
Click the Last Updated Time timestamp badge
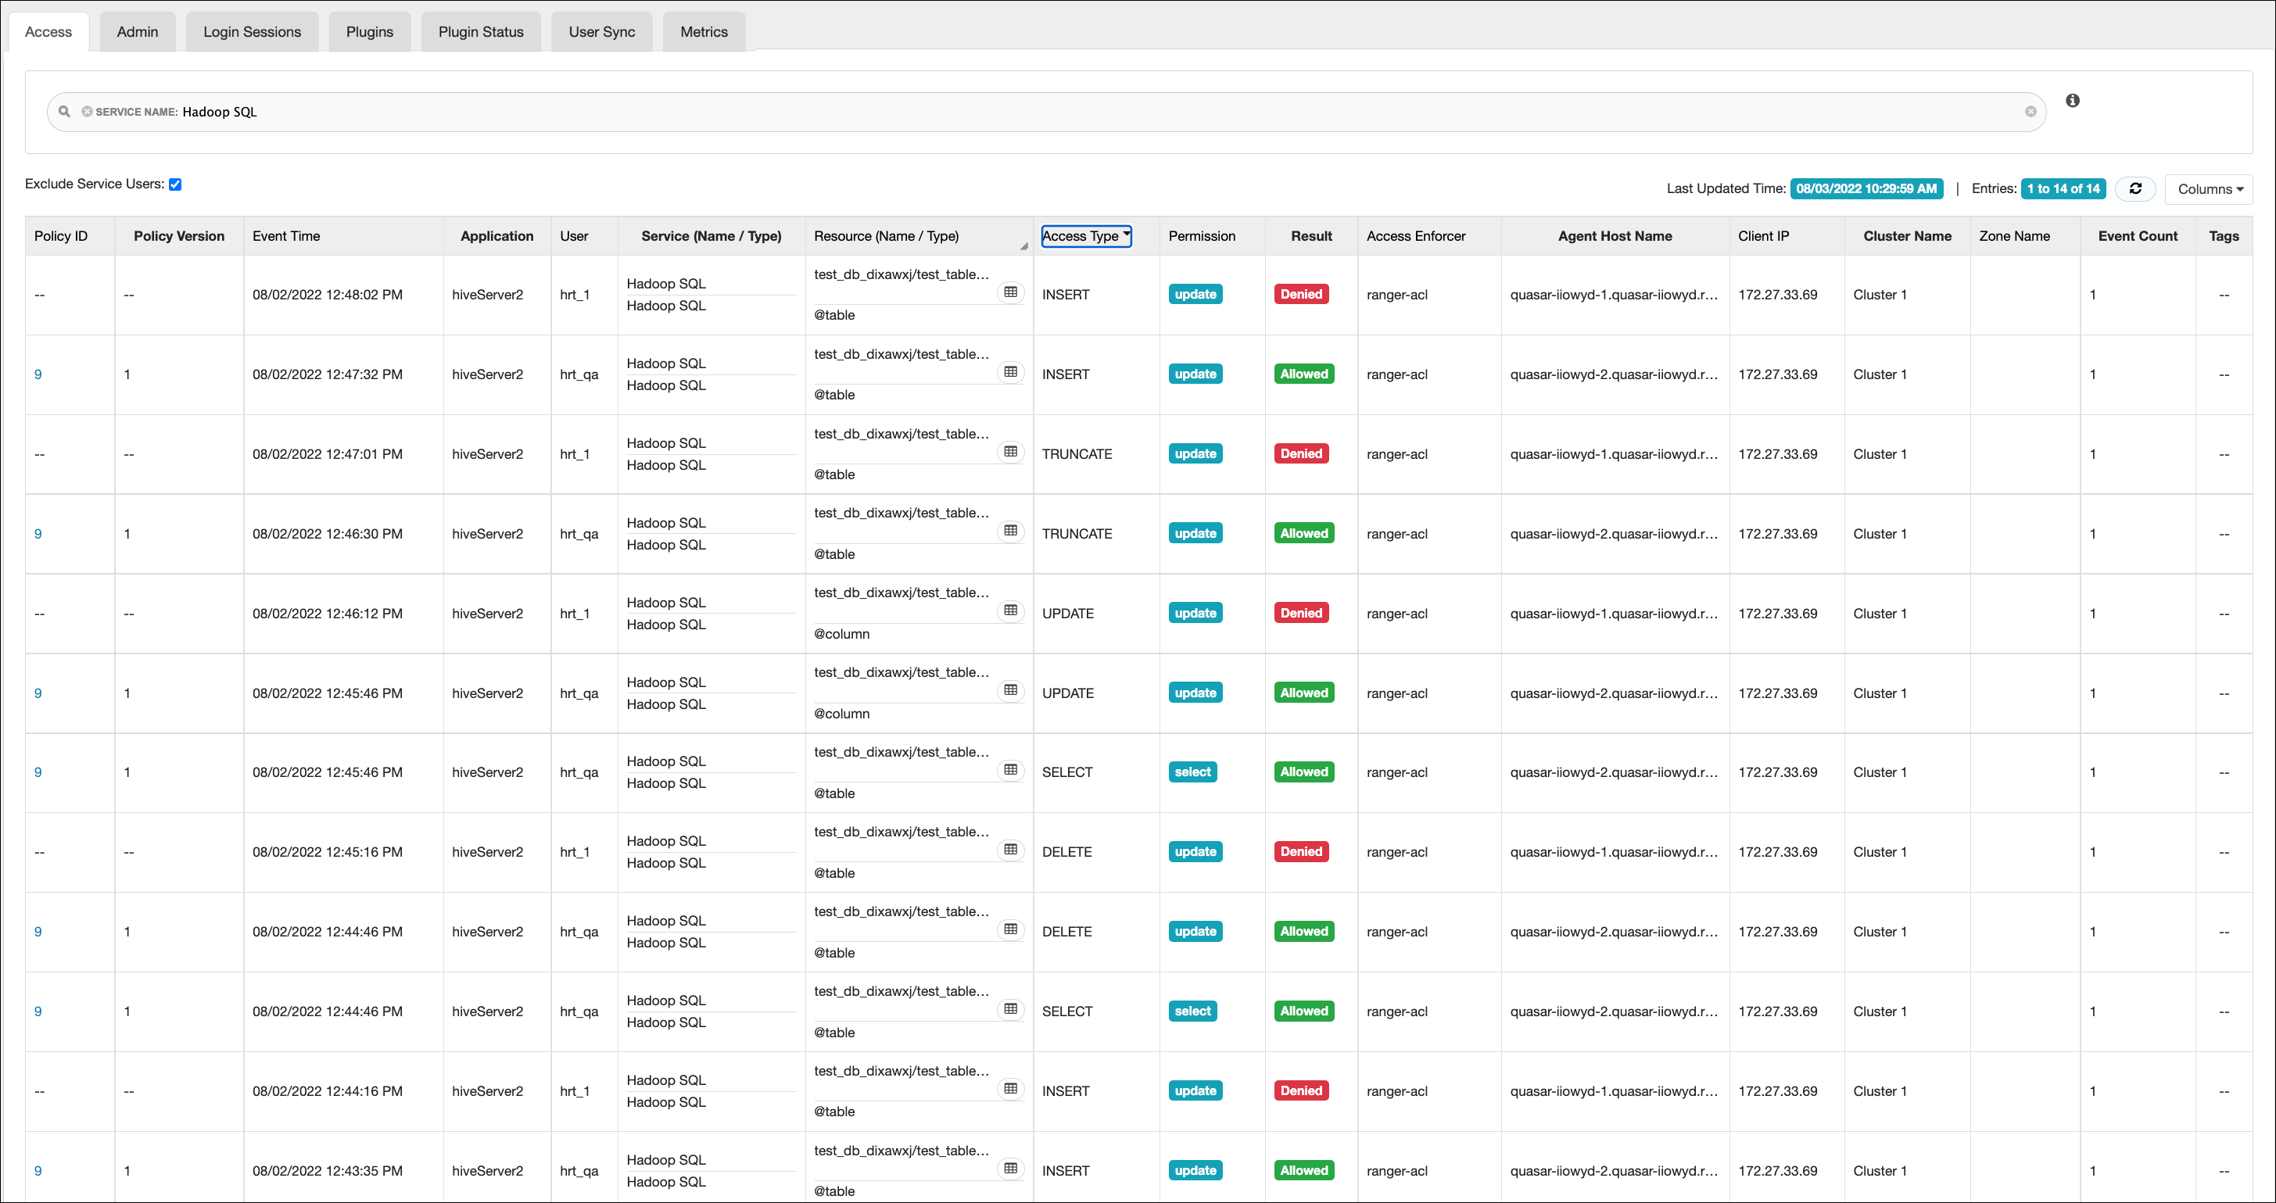coord(1866,188)
